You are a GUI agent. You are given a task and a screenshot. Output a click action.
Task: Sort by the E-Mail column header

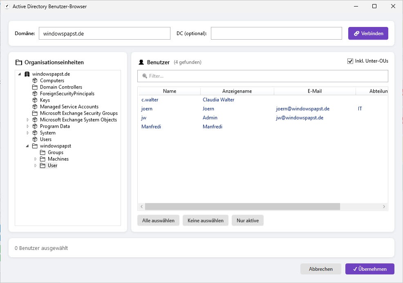pyautogui.click(x=314, y=91)
